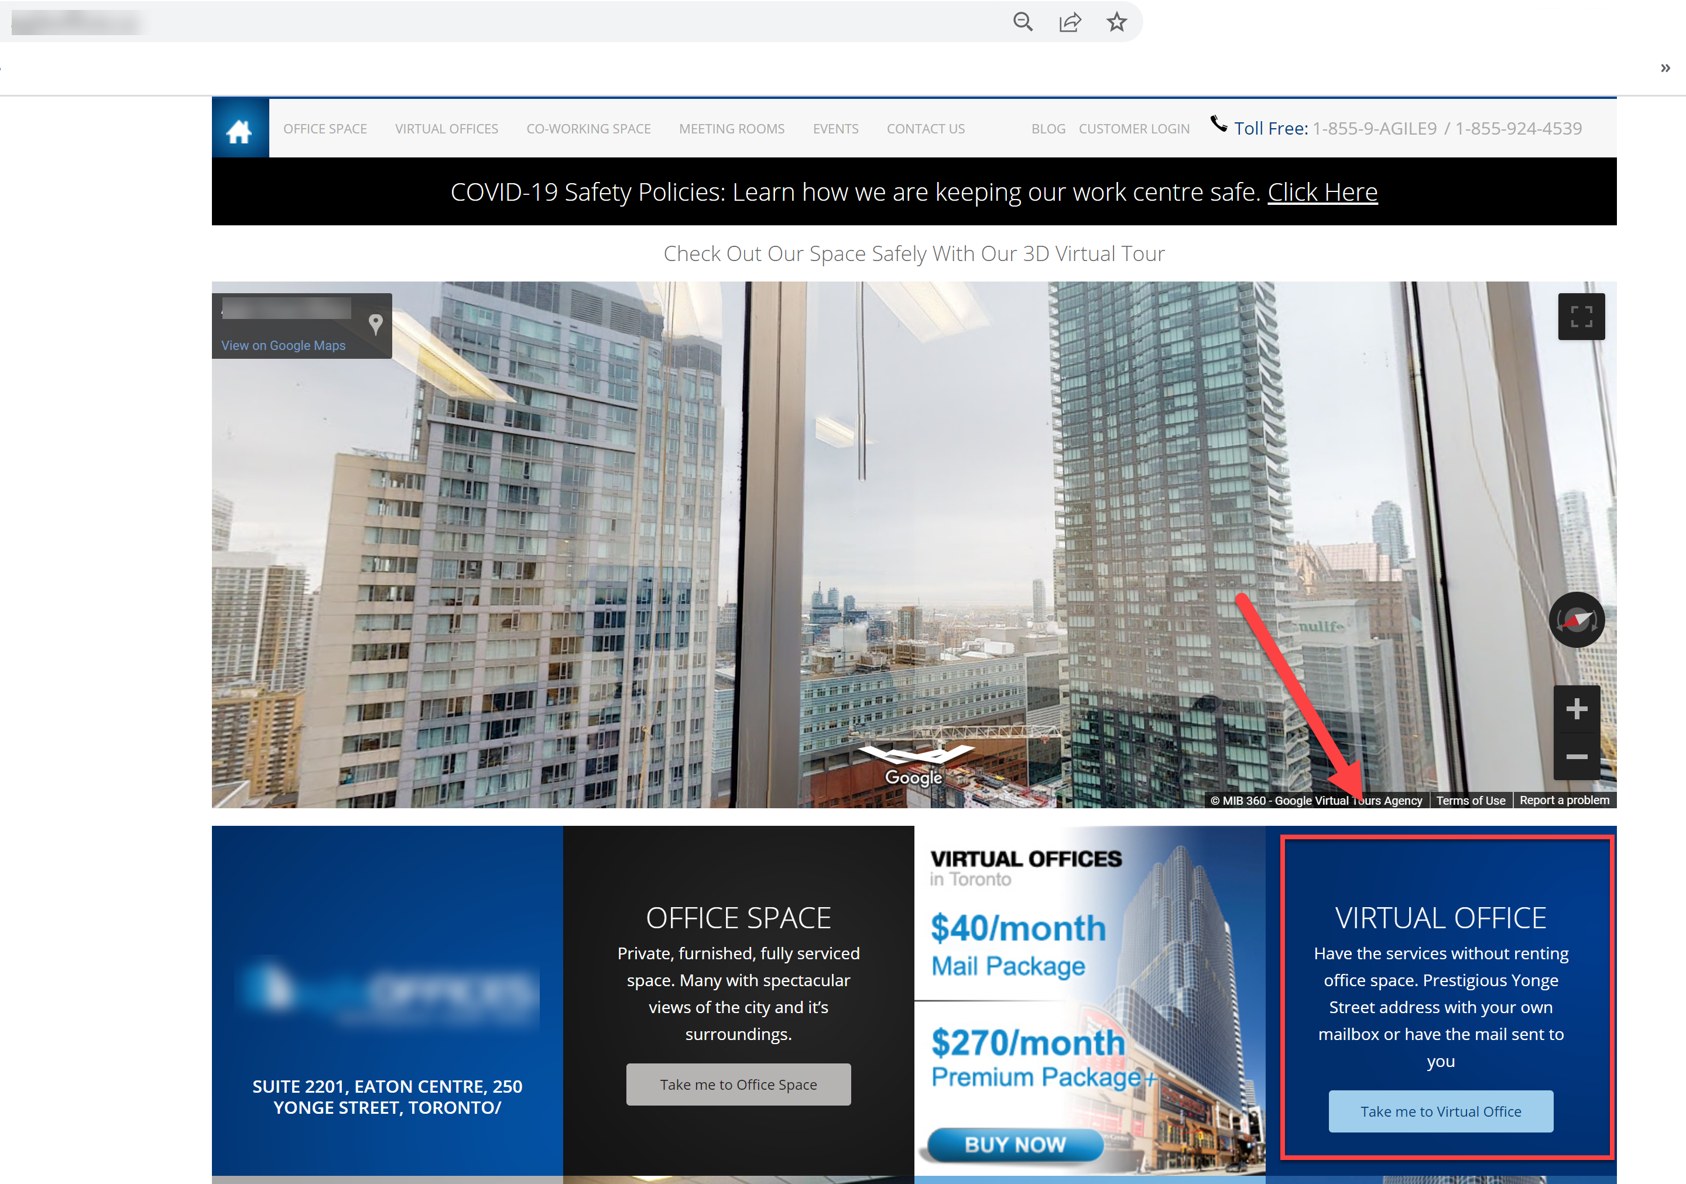Viewport: 1686px width, 1184px height.
Task: Click the CONTACT US navigation item
Action: pos(925,128)
